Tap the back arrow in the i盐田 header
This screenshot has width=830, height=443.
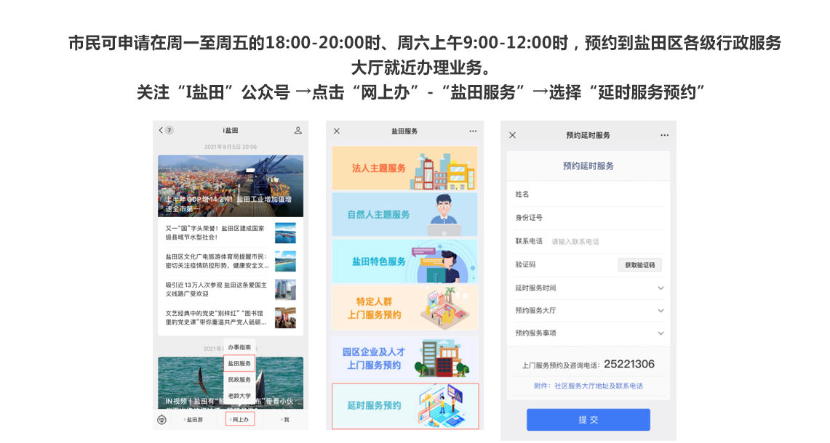(x=161, y=131)
